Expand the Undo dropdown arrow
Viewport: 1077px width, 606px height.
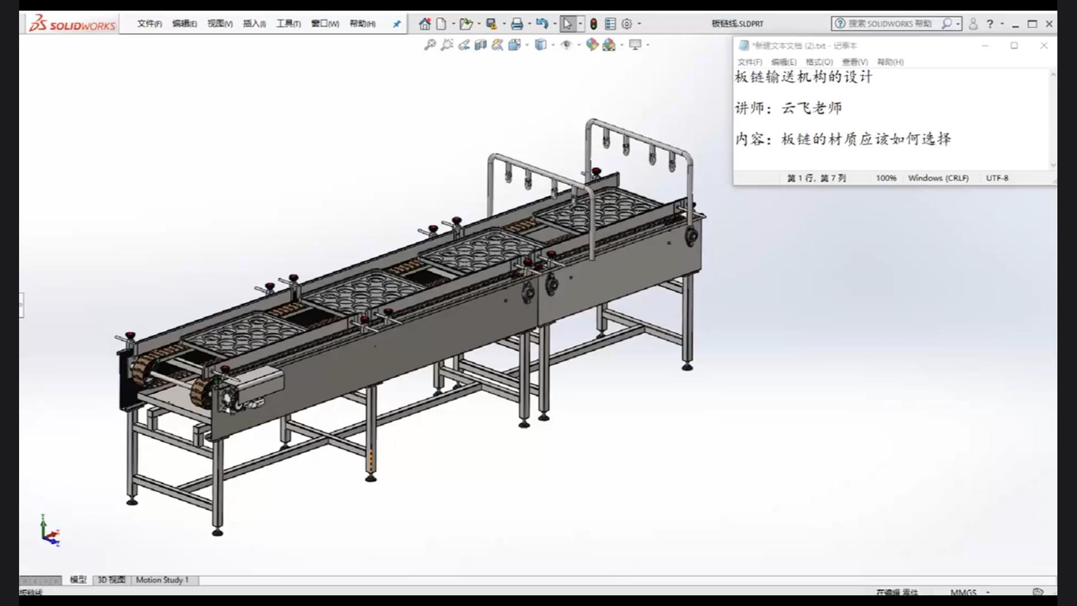tap(554, 24)
